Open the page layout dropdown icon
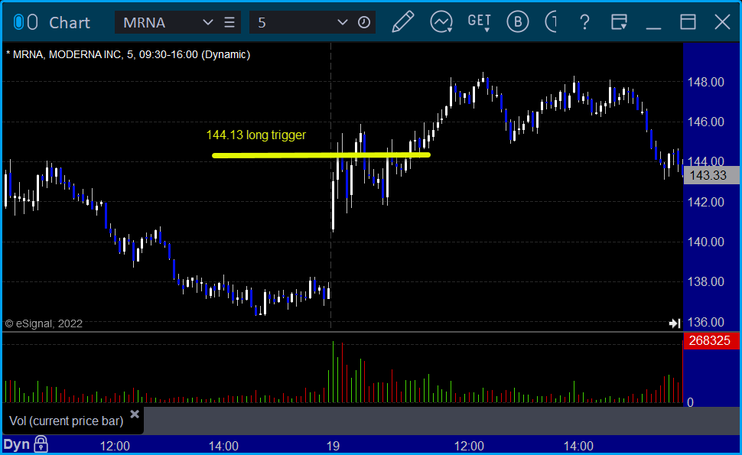Viewport: 742px width, 455px height. (x=619, y=22)
